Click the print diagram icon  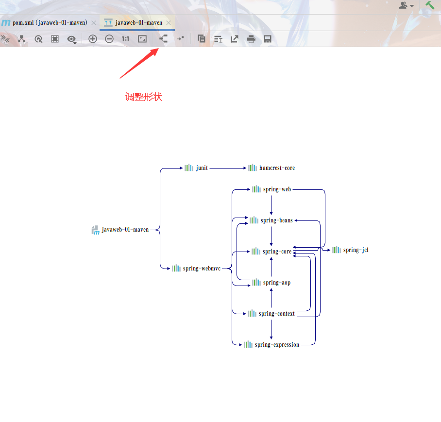251,39
